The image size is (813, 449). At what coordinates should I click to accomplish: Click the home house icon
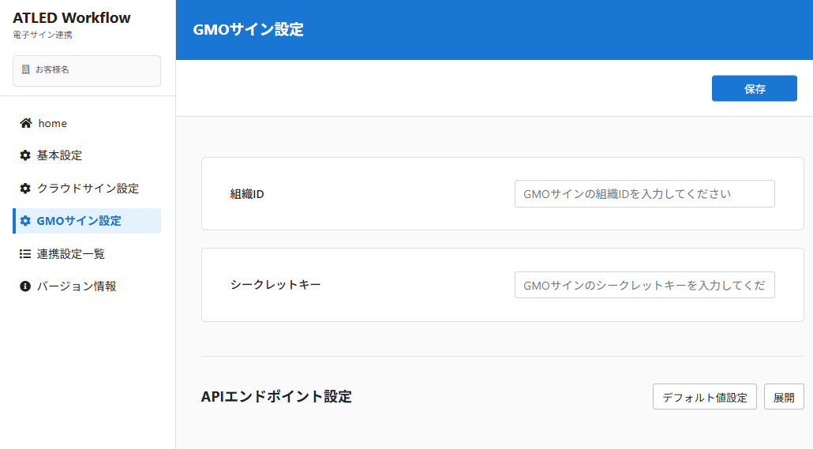(25, 123)
